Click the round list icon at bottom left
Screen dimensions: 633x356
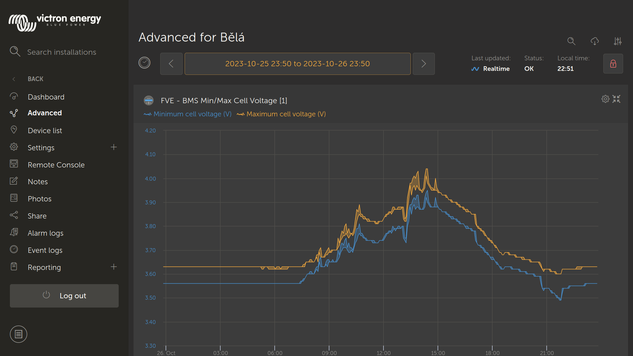[18, 334]
